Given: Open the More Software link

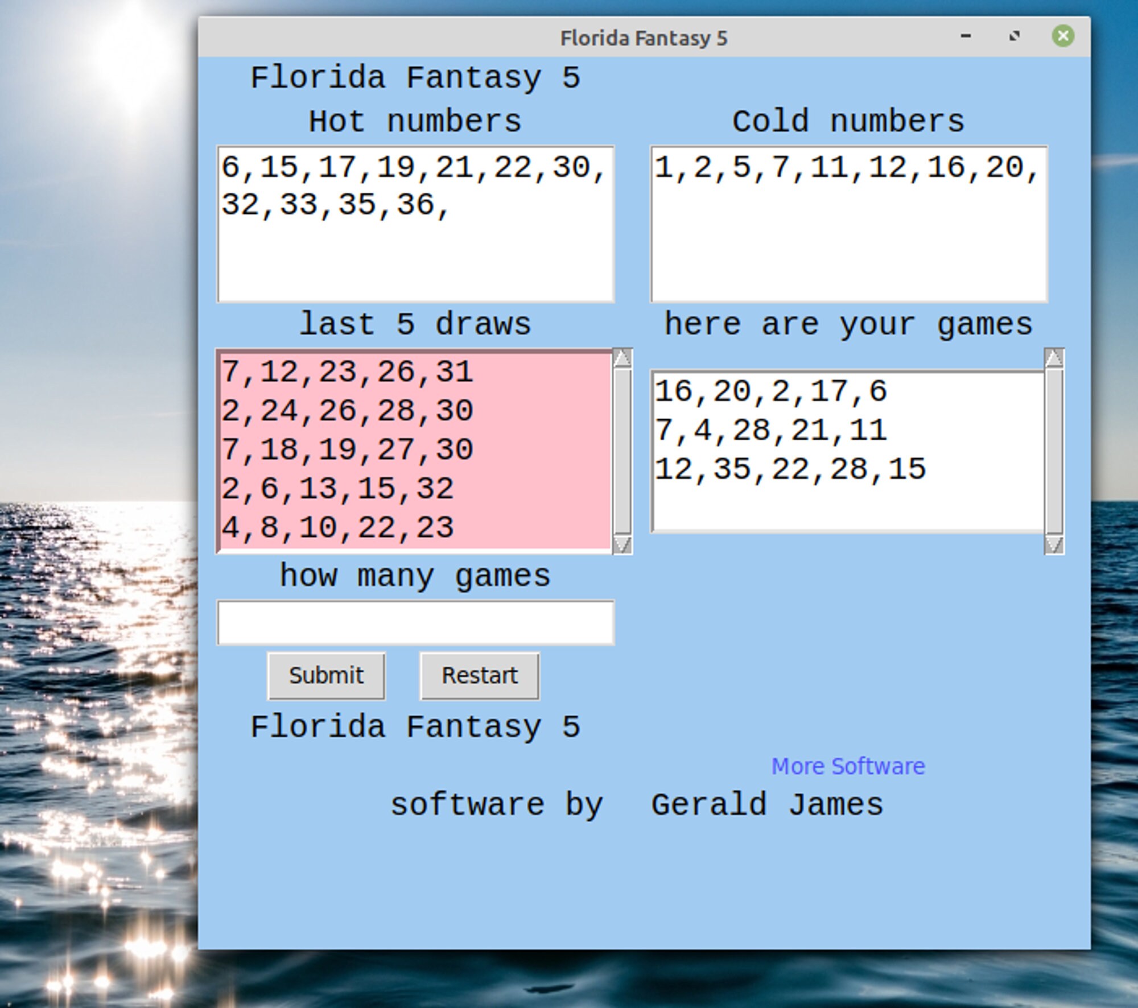Looking at the screenshot, I should pyautogui.click(x=848, y=766).
